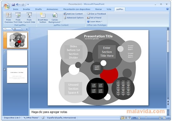Switch to Normal view icon

click(x=123, y=118)
